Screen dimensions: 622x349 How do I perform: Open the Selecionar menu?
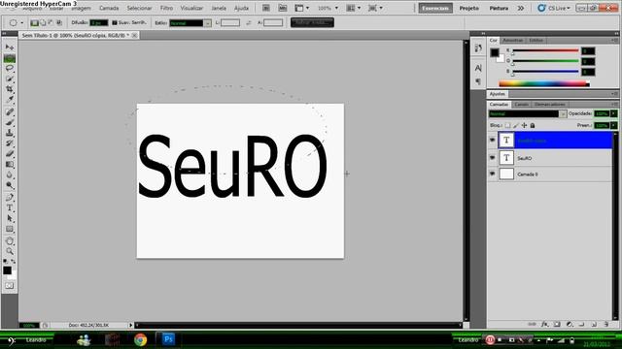pyautogui.click(x=139, y=9)
